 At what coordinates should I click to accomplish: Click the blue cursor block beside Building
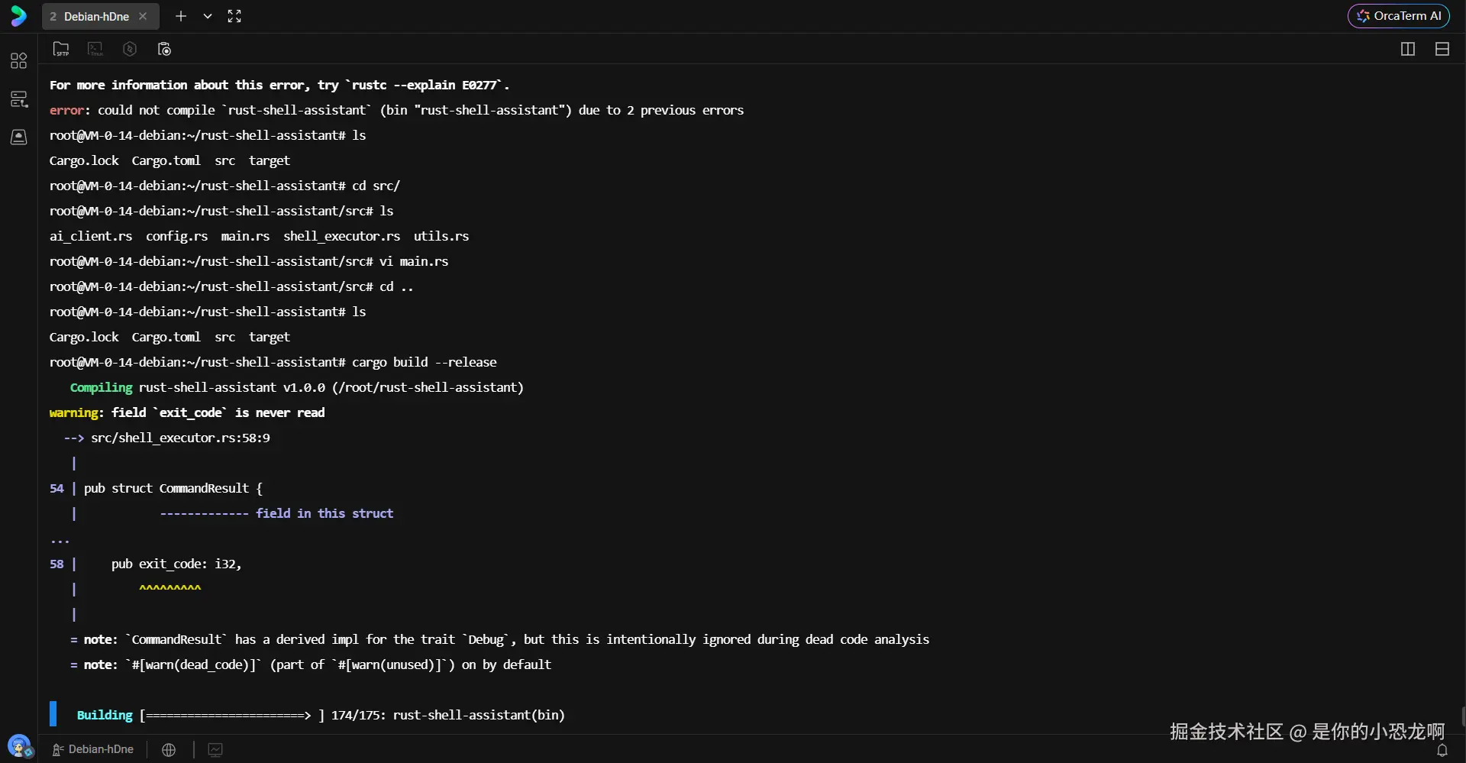[x=53, y=713]
